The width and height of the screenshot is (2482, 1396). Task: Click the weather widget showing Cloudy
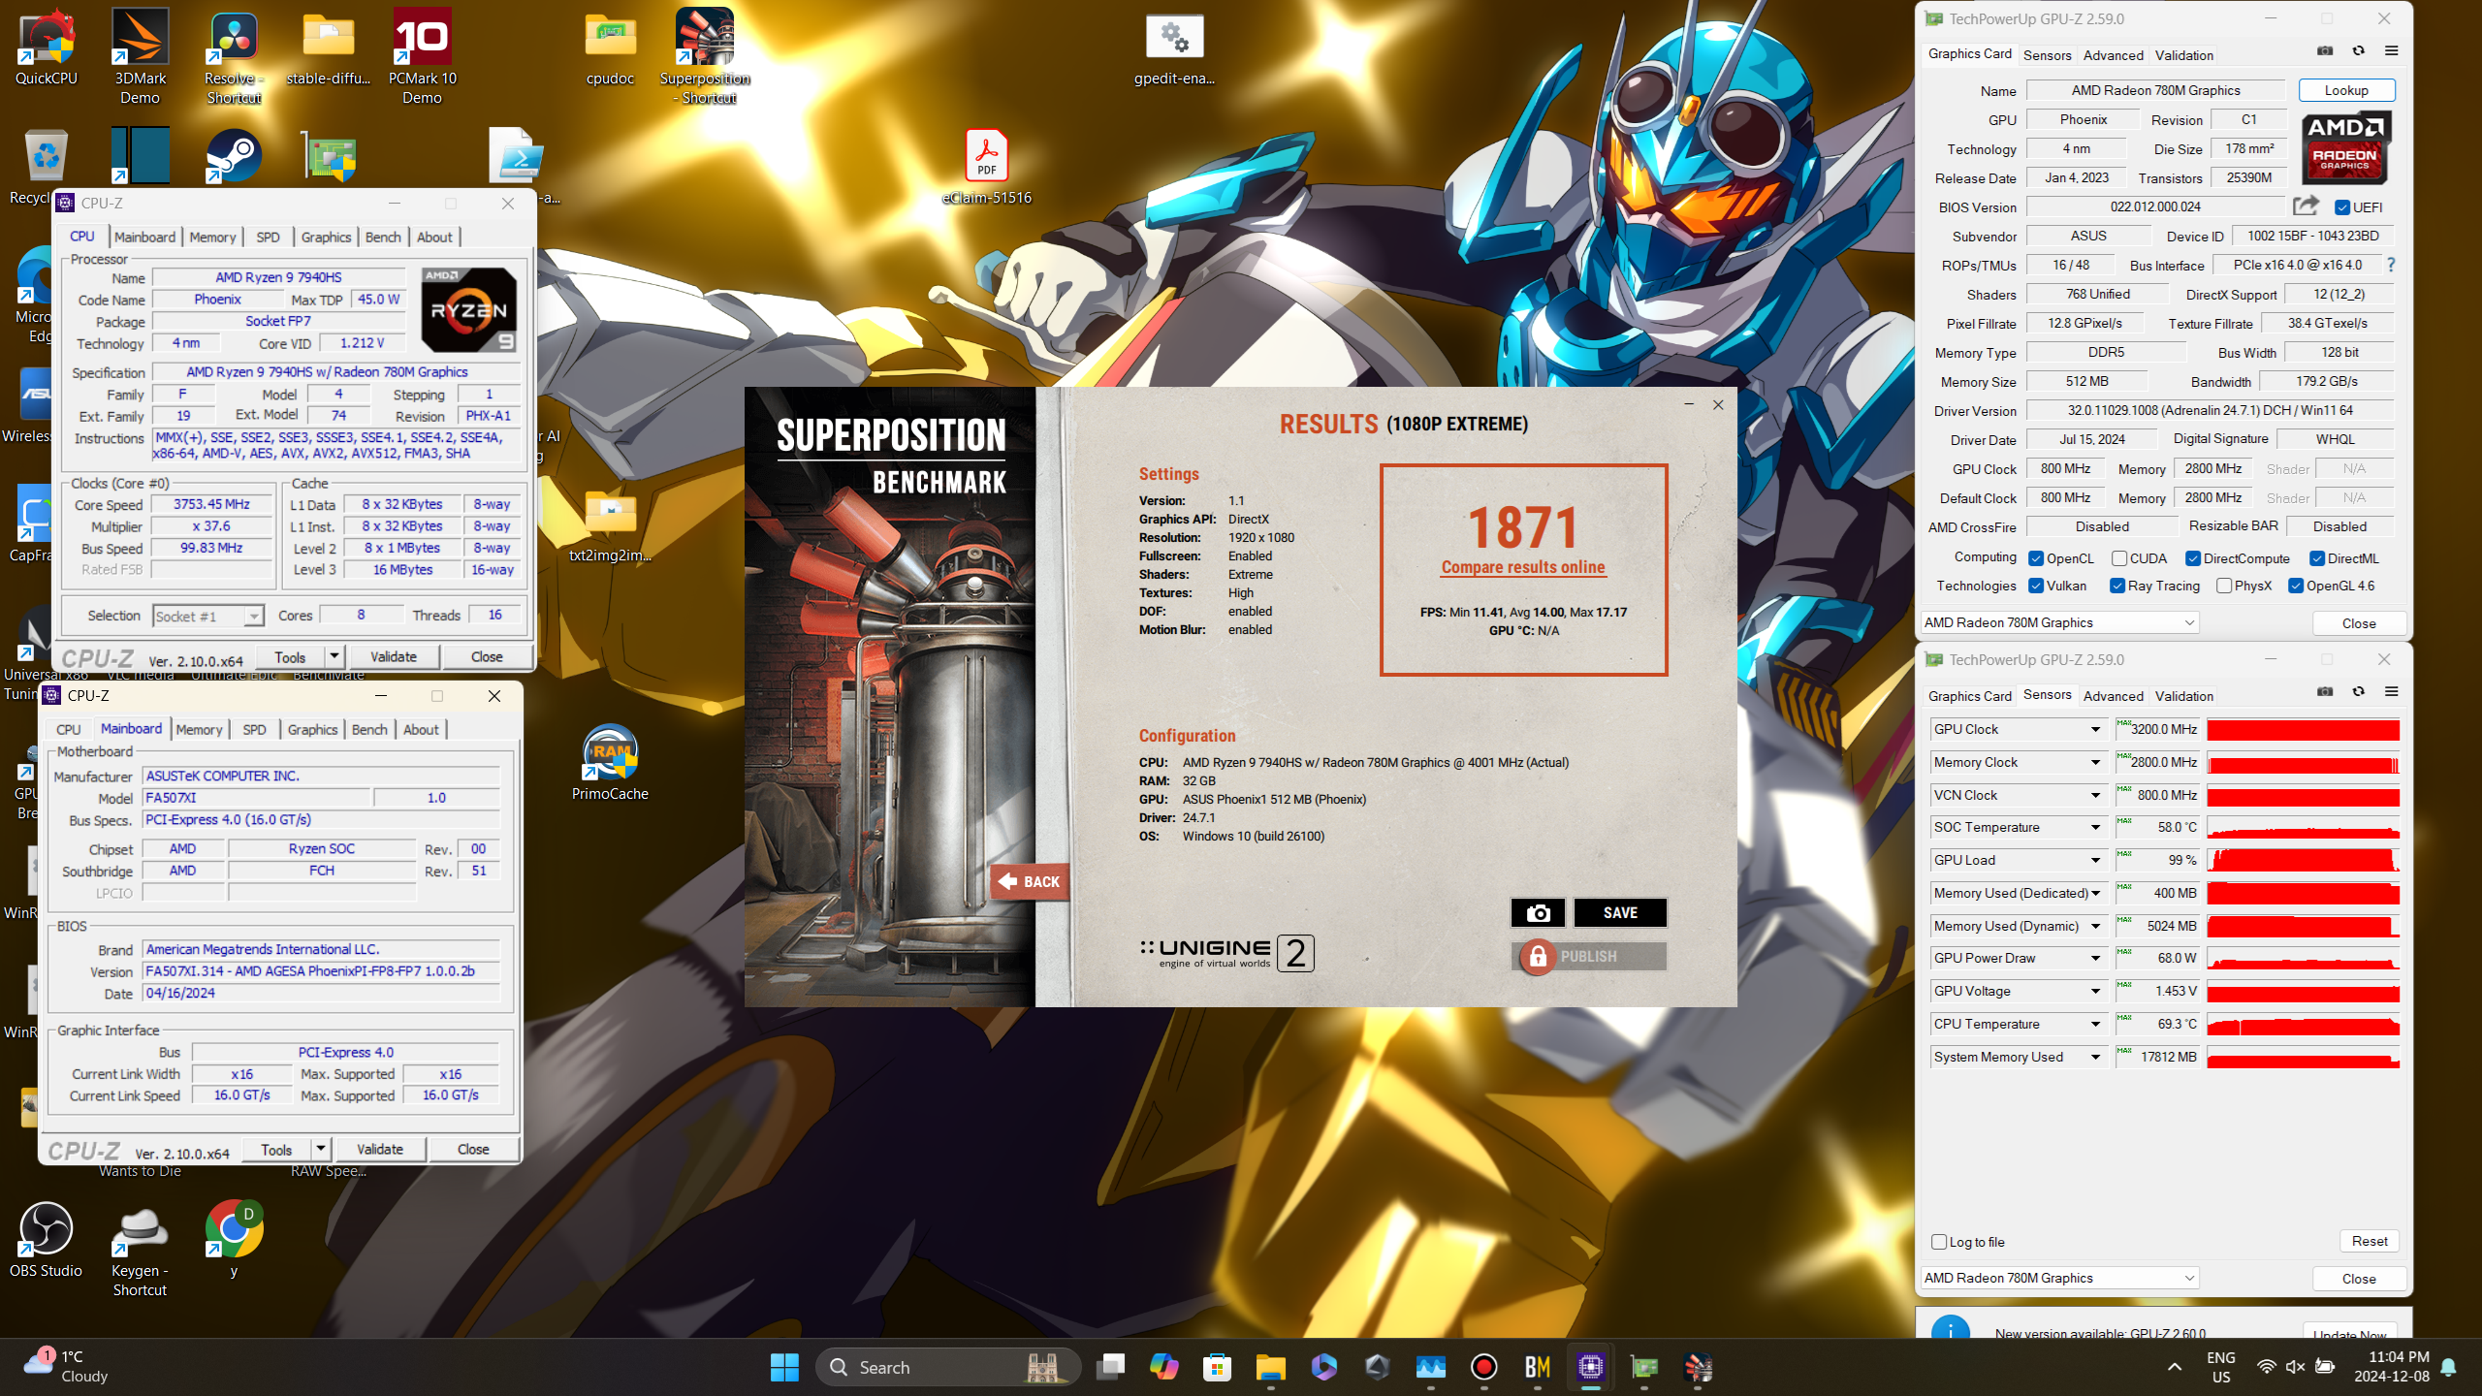66,1367
